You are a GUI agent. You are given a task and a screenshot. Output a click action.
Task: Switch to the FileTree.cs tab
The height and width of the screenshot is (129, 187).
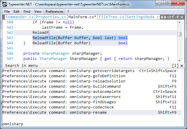pyautogui.click(x=112, y=17)
